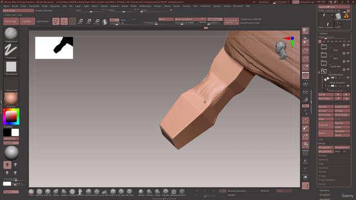
Task: Toggle Enable Customize in the top bar
Action: [44, 11]
